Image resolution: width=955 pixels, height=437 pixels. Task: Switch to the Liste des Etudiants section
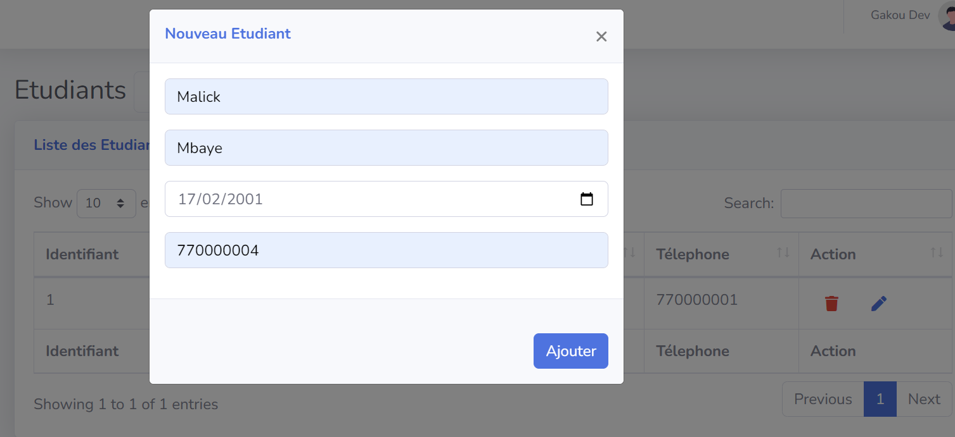93,145
